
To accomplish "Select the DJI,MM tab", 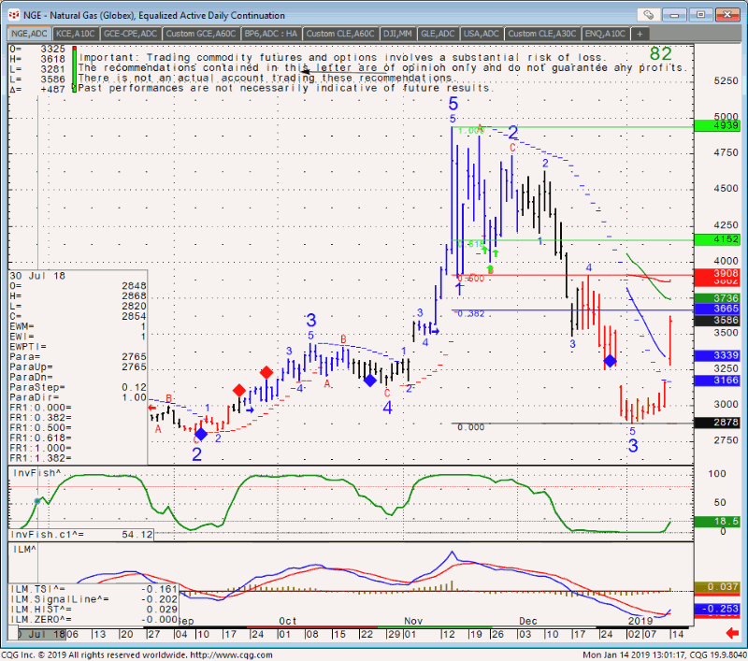I will pos(398,34).
